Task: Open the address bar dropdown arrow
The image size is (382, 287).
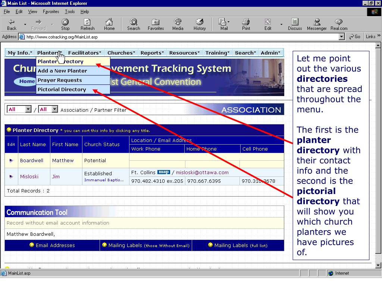Action: pyautogui.click(x=342, y=37)
